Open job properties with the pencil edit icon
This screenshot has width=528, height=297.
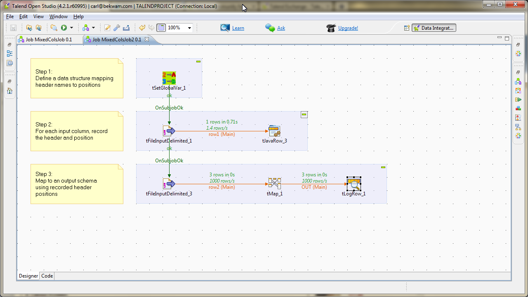107,28
